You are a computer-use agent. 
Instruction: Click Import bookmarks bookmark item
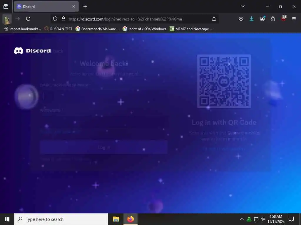click(22, 29)
